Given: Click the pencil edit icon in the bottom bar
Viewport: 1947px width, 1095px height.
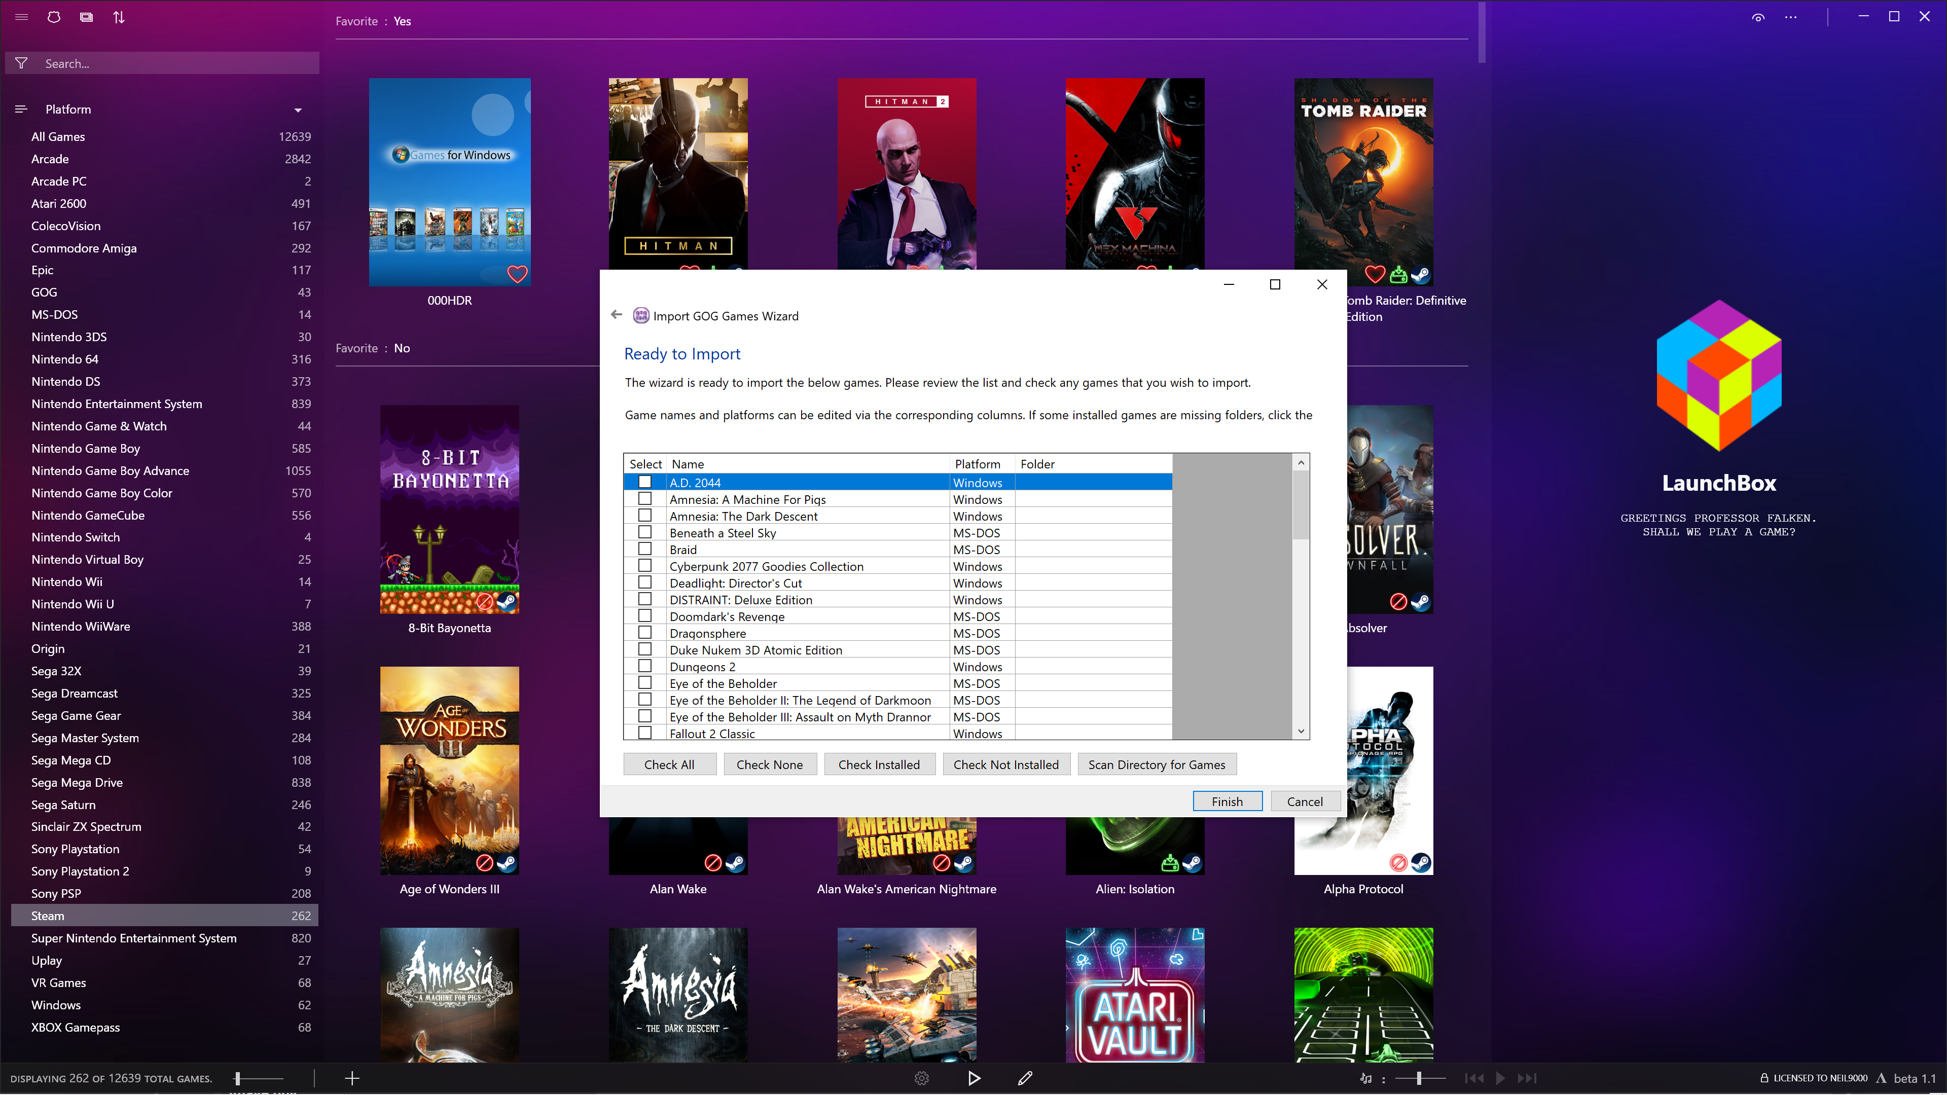Looking at the screenshot, I should (1025, 1078).
